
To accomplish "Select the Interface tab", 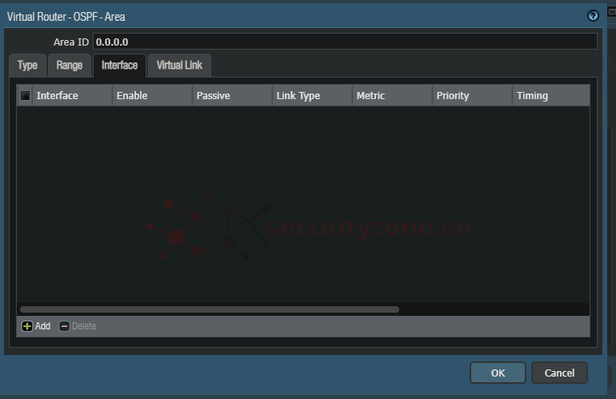I will 119,66.
